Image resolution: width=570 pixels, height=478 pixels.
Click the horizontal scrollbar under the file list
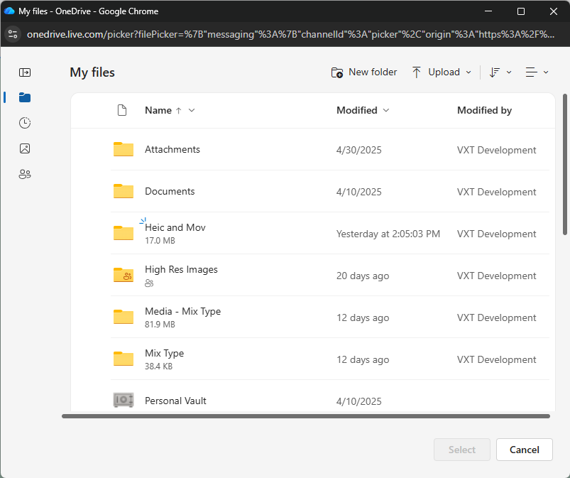coord(305,416)
